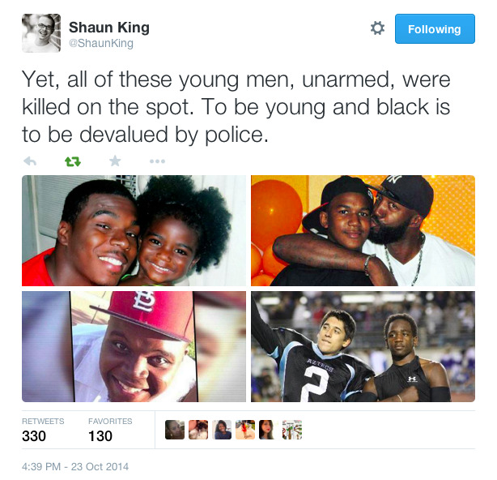497x480 pixels.
Task: View the 130 favorites list
Action: click(110, 431)
